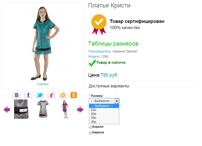Pick 36р. in the size list
The height and width of the screenshot is (146, 202).
click(x=104, y=122)
